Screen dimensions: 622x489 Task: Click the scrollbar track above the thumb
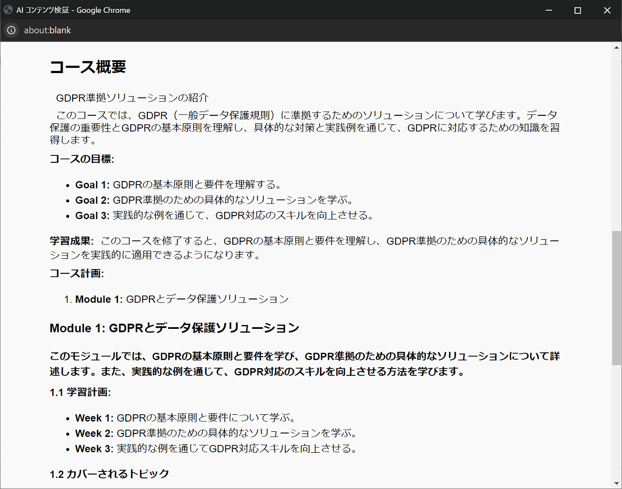point(617,141)
